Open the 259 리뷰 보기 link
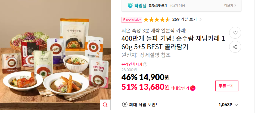This screenshot has height=113, width=255. pos(184,19)
